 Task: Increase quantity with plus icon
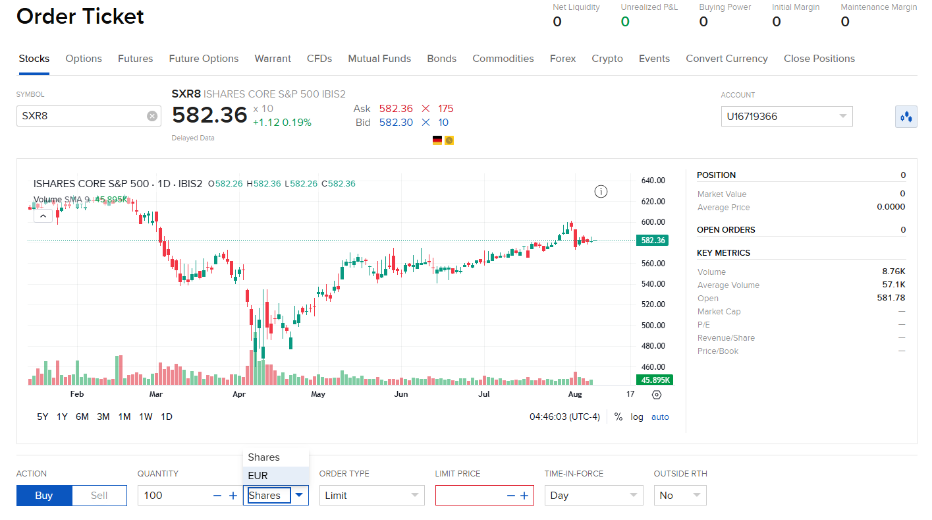coord(233,496)
